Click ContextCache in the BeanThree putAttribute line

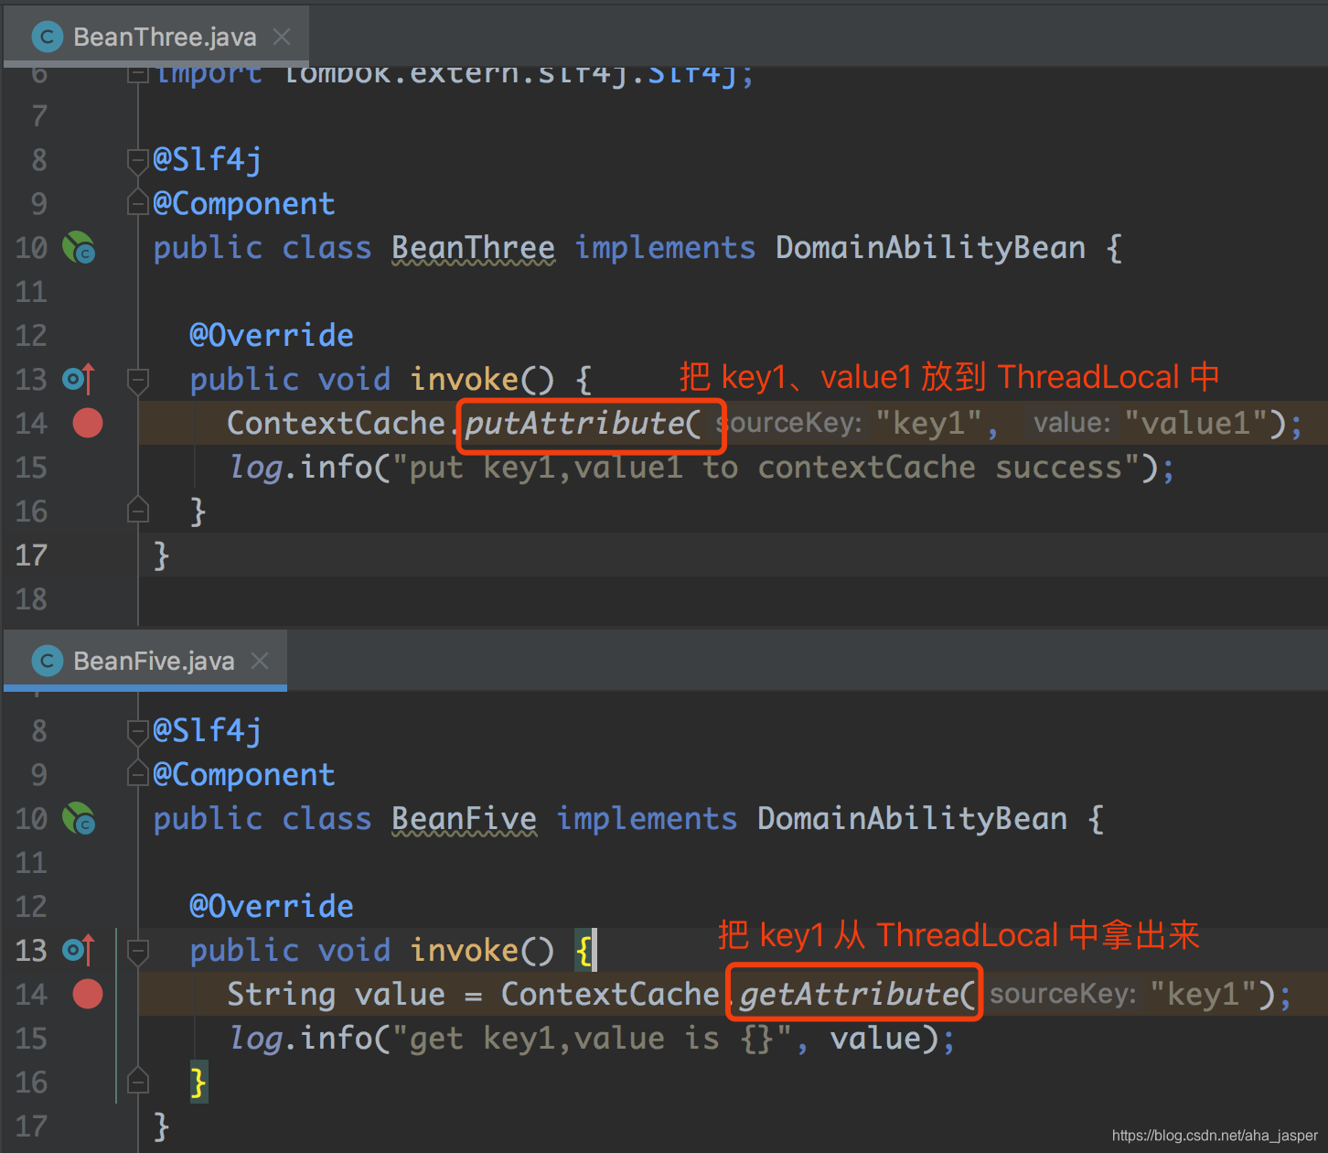tap(336, 424)
